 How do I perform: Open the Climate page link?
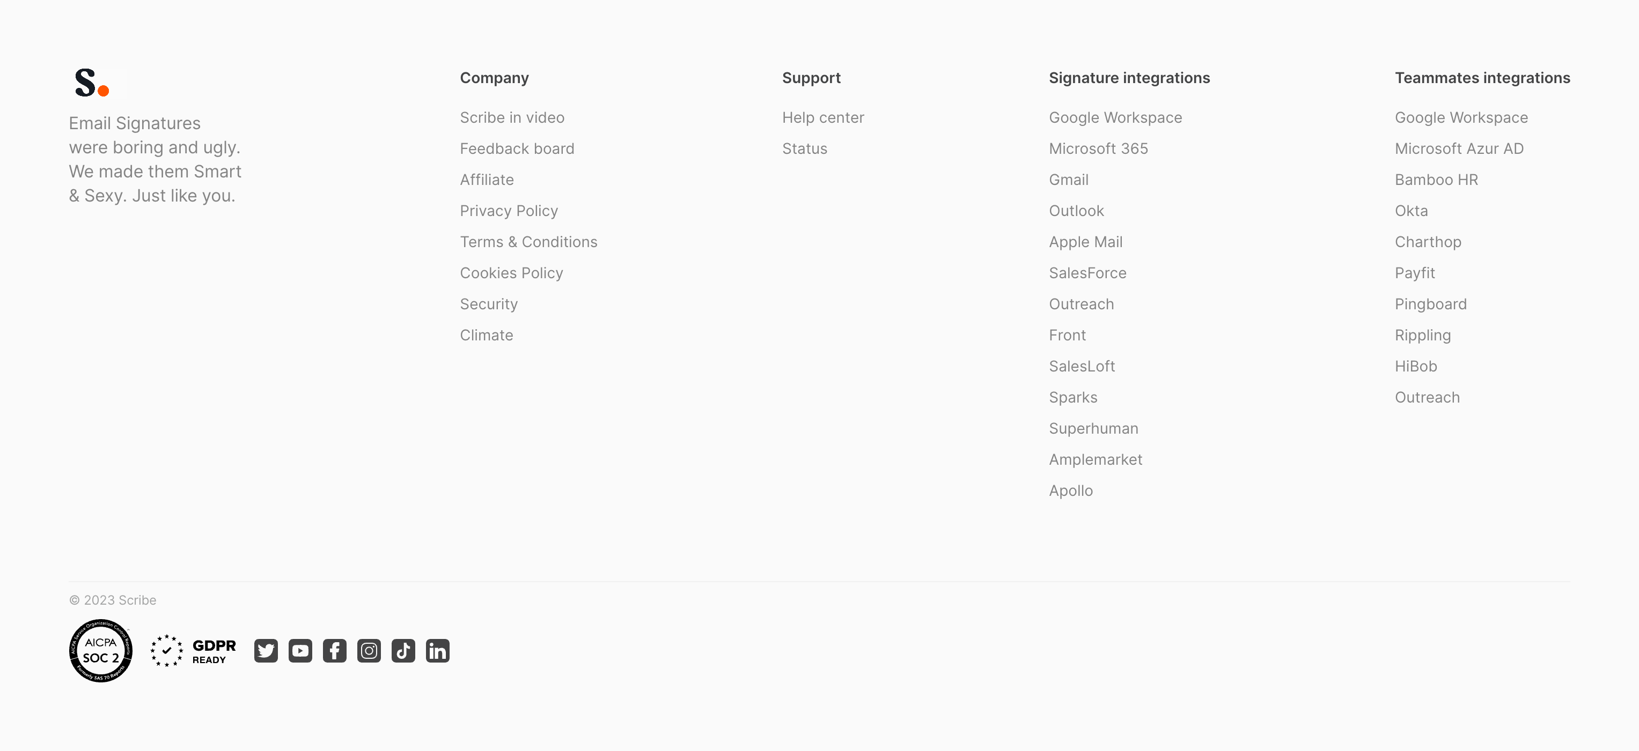pos(486,335)
